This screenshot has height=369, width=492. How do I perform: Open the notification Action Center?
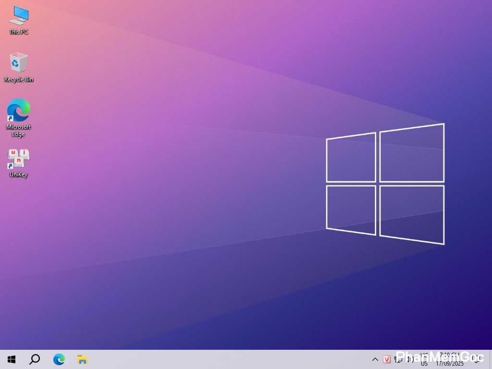(x=477, y=359)
